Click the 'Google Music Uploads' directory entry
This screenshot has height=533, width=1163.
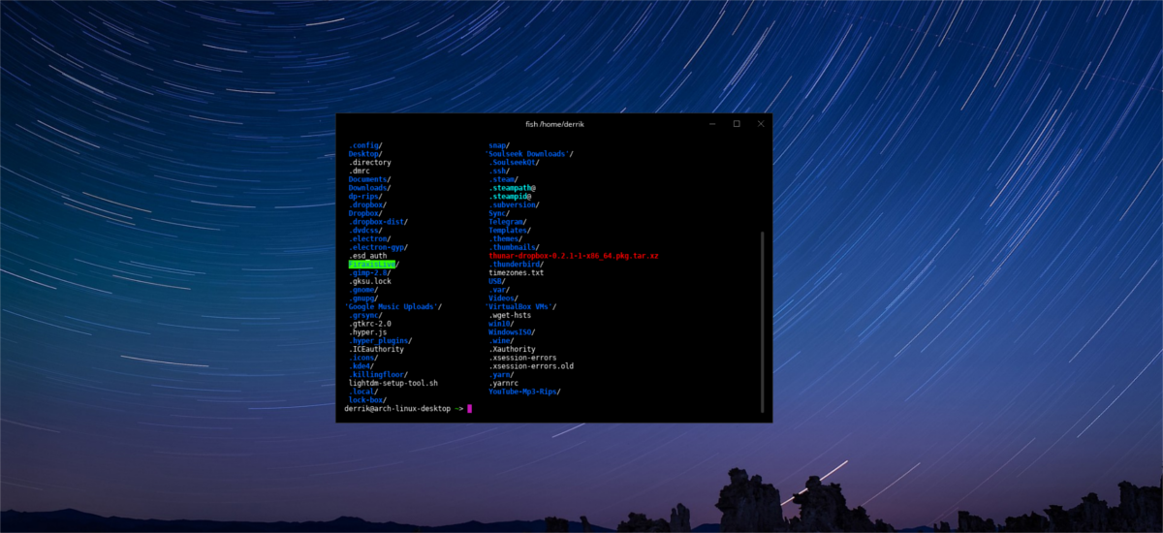click(x=393, y=307)
